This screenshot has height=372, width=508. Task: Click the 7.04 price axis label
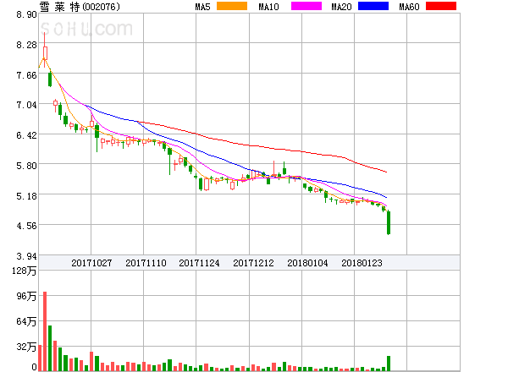click(26, 105)
